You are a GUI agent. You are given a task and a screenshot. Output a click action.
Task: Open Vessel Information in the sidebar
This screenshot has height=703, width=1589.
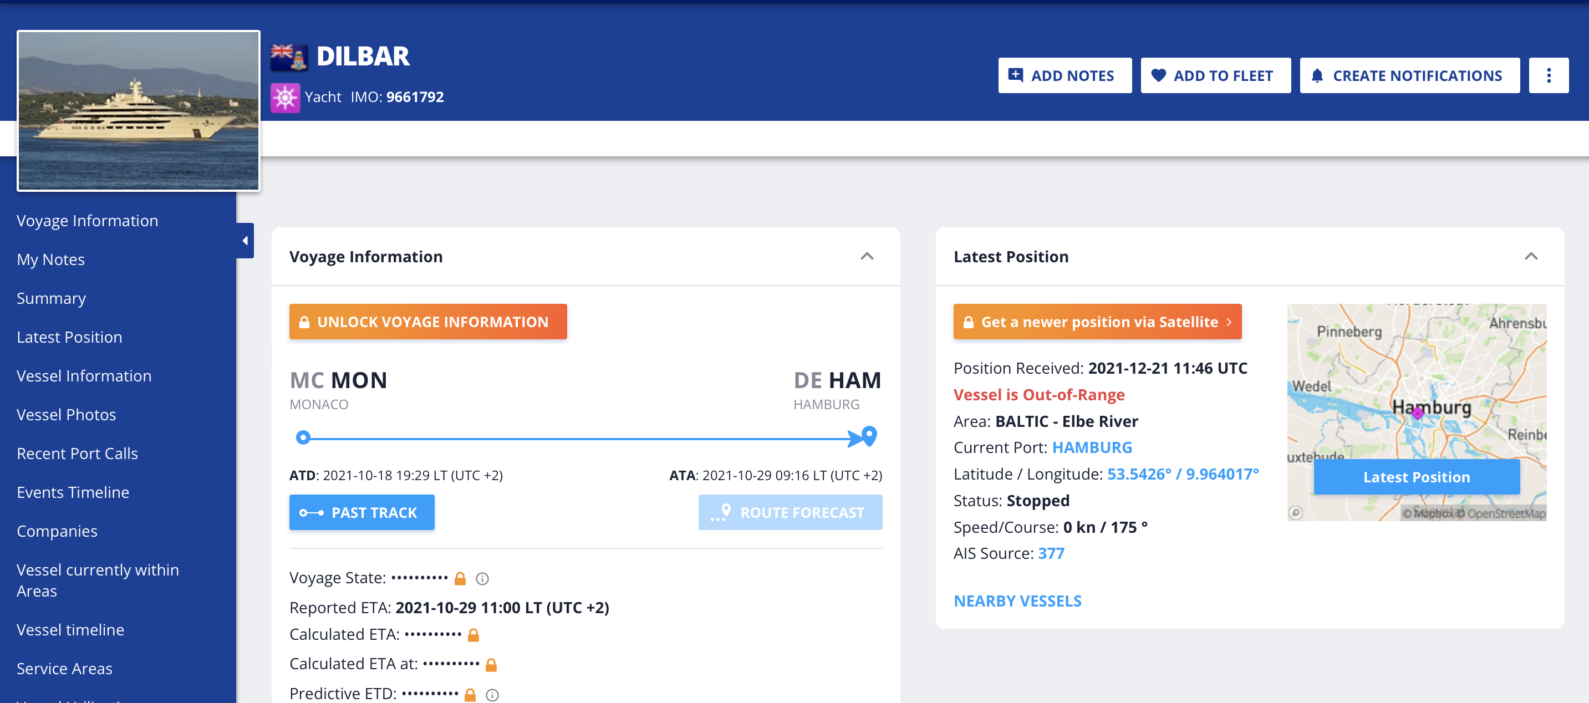click(x=84, y=375)
